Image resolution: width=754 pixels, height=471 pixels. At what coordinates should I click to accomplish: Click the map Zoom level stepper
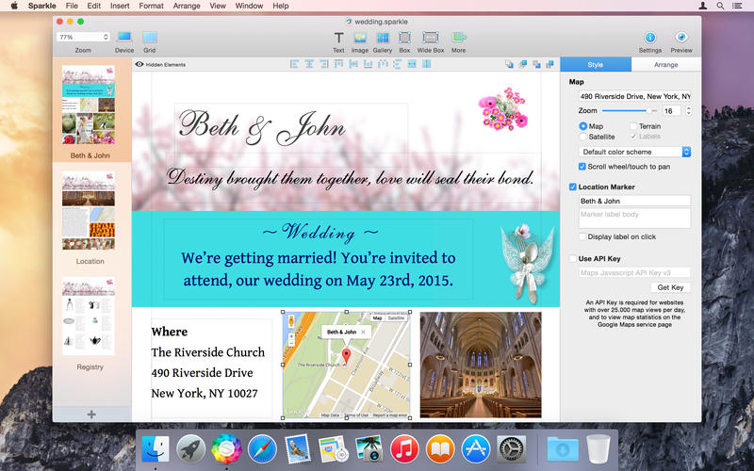(x=688, y=111)
